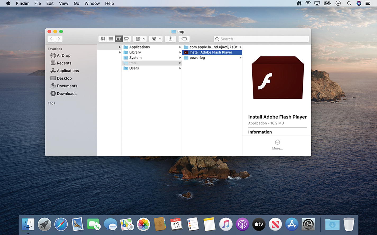Switch Finder to column view
The width and height of the screenshot is (377, 235).
coord(119,39)
